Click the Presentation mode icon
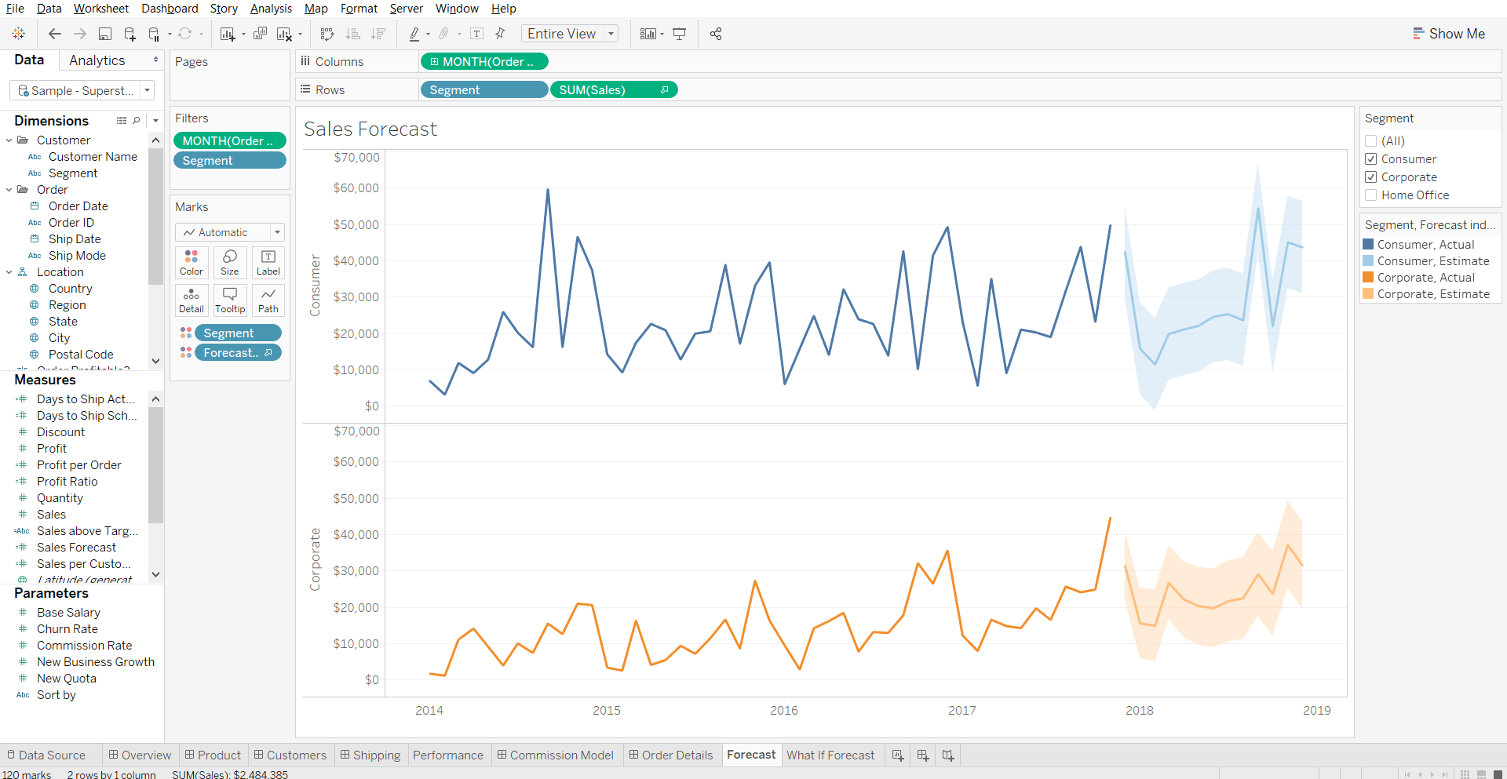 point(680,34)
